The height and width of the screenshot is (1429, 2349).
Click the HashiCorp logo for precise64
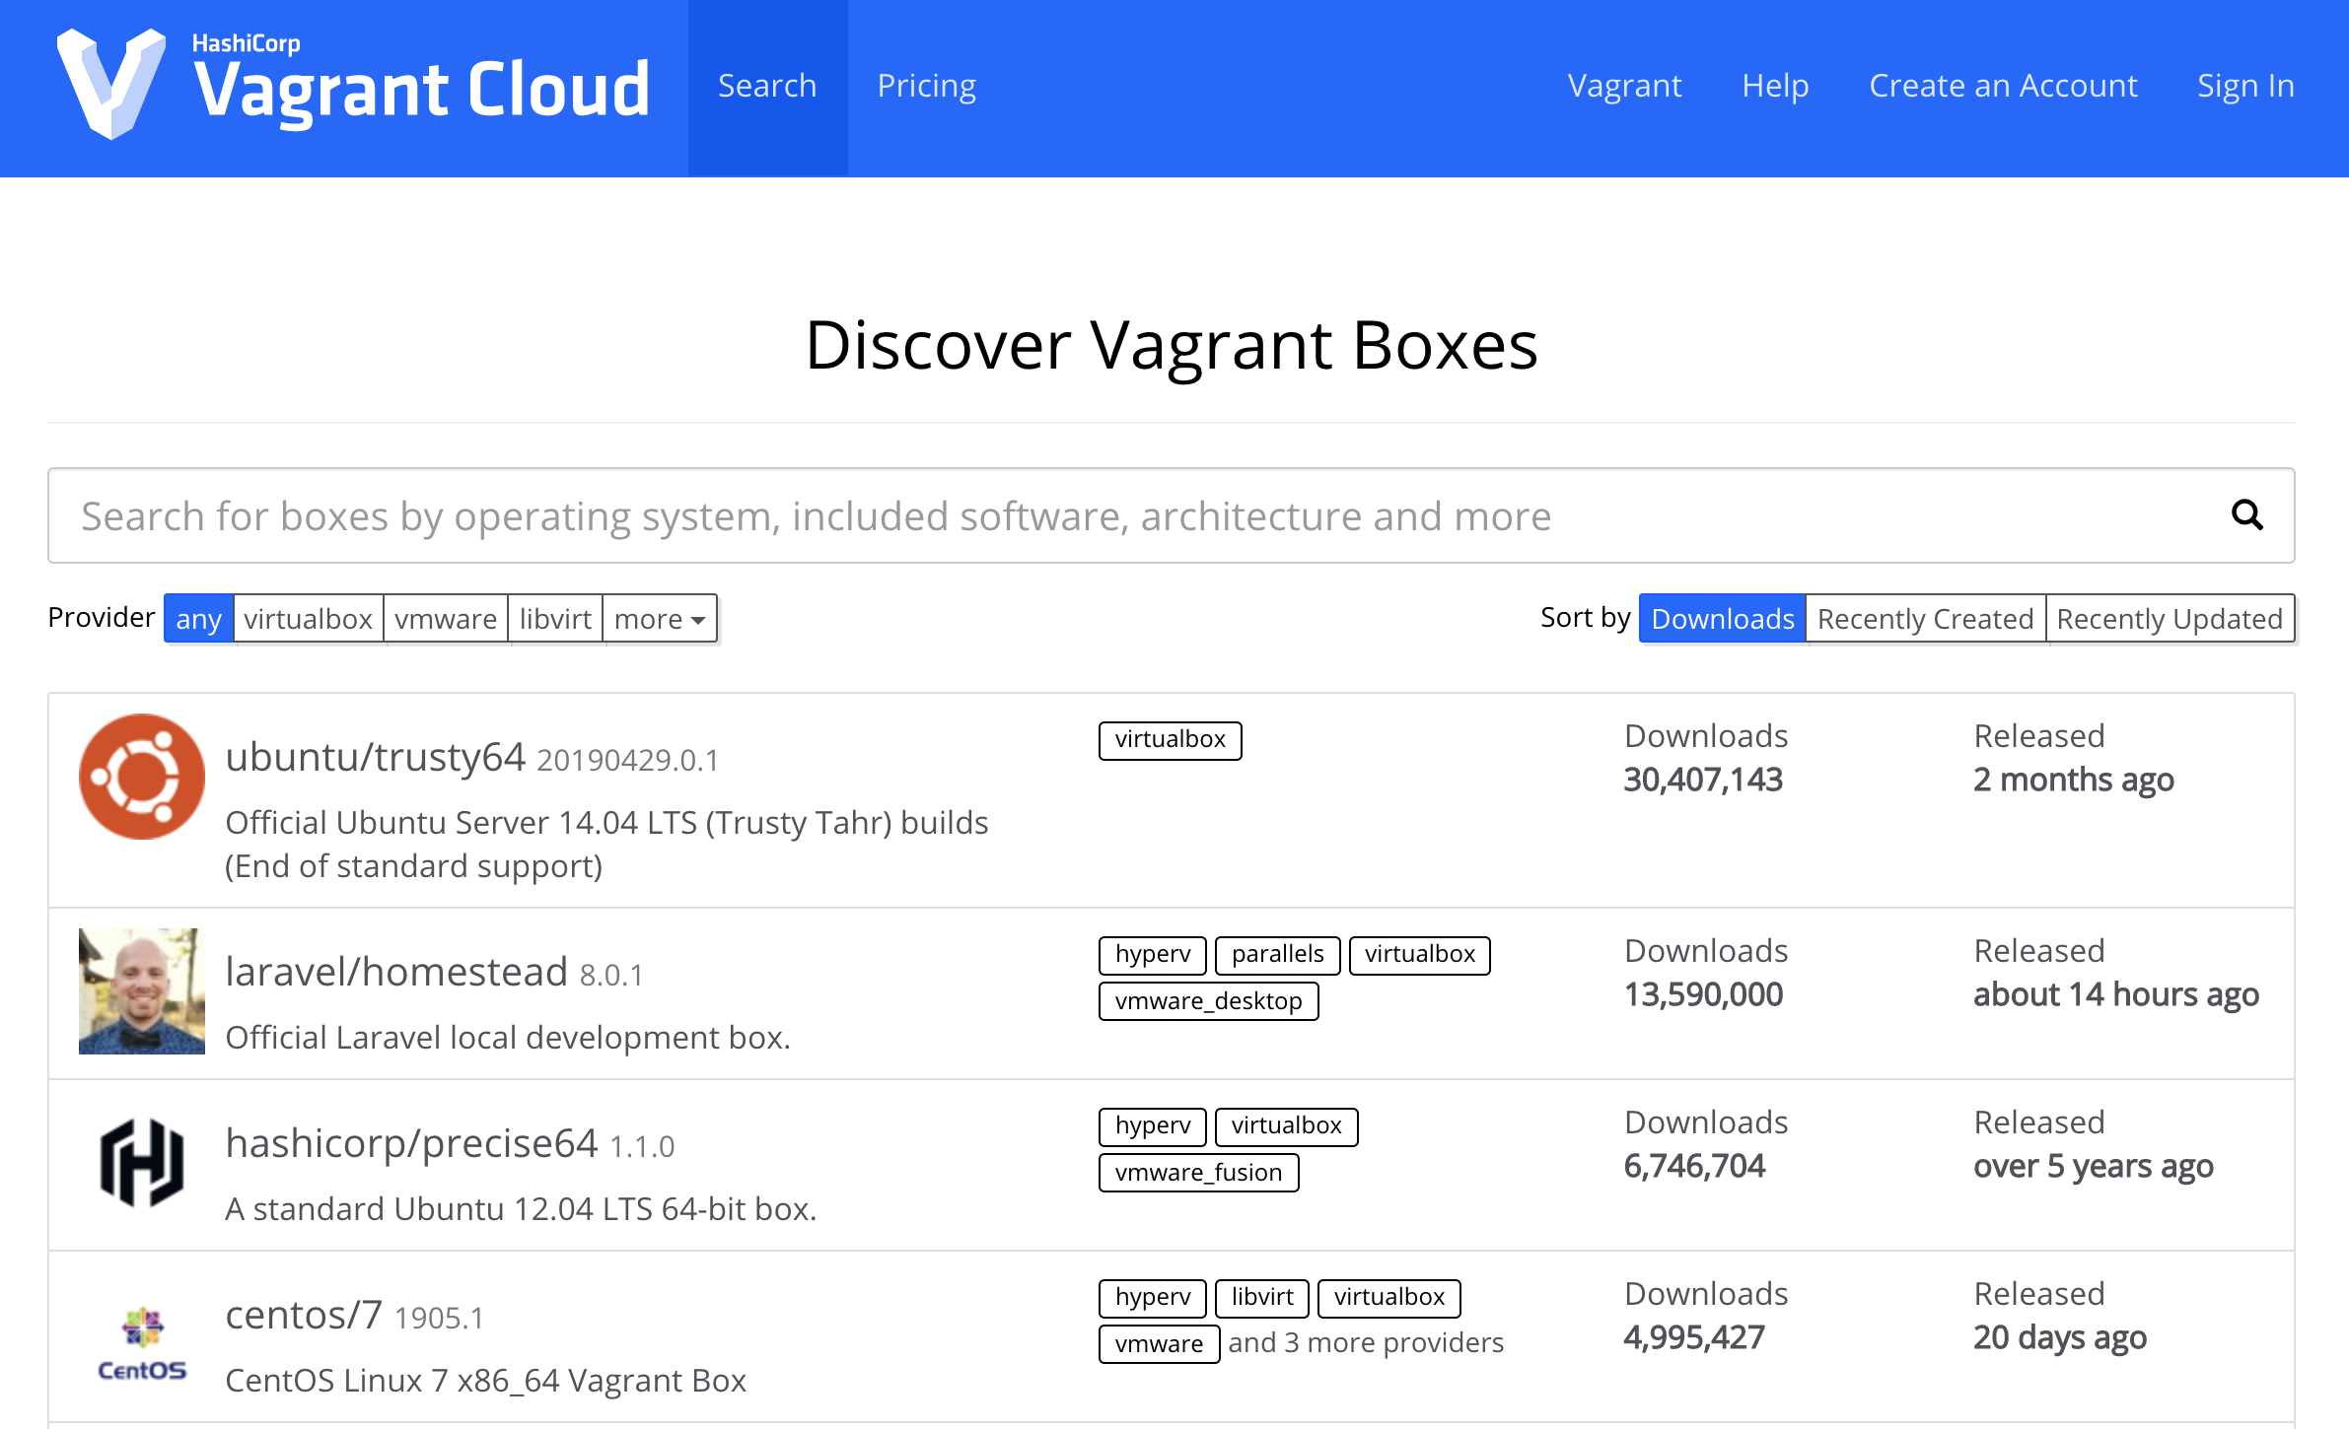coord(142,1163)
